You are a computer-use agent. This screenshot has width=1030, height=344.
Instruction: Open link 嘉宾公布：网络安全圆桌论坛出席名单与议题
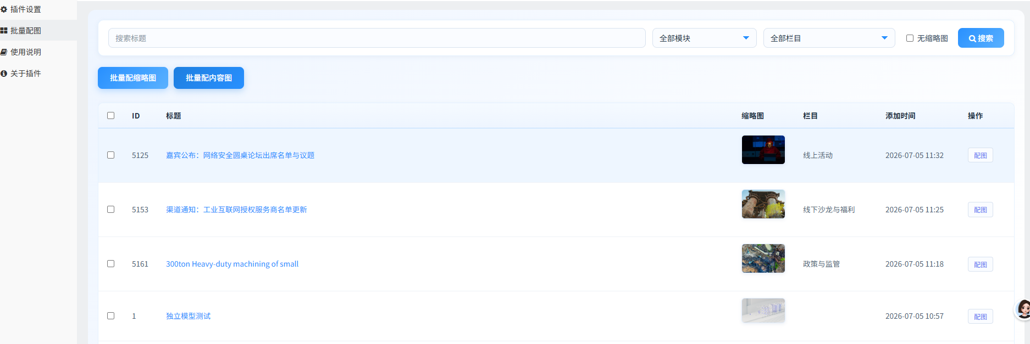point(240,155)
